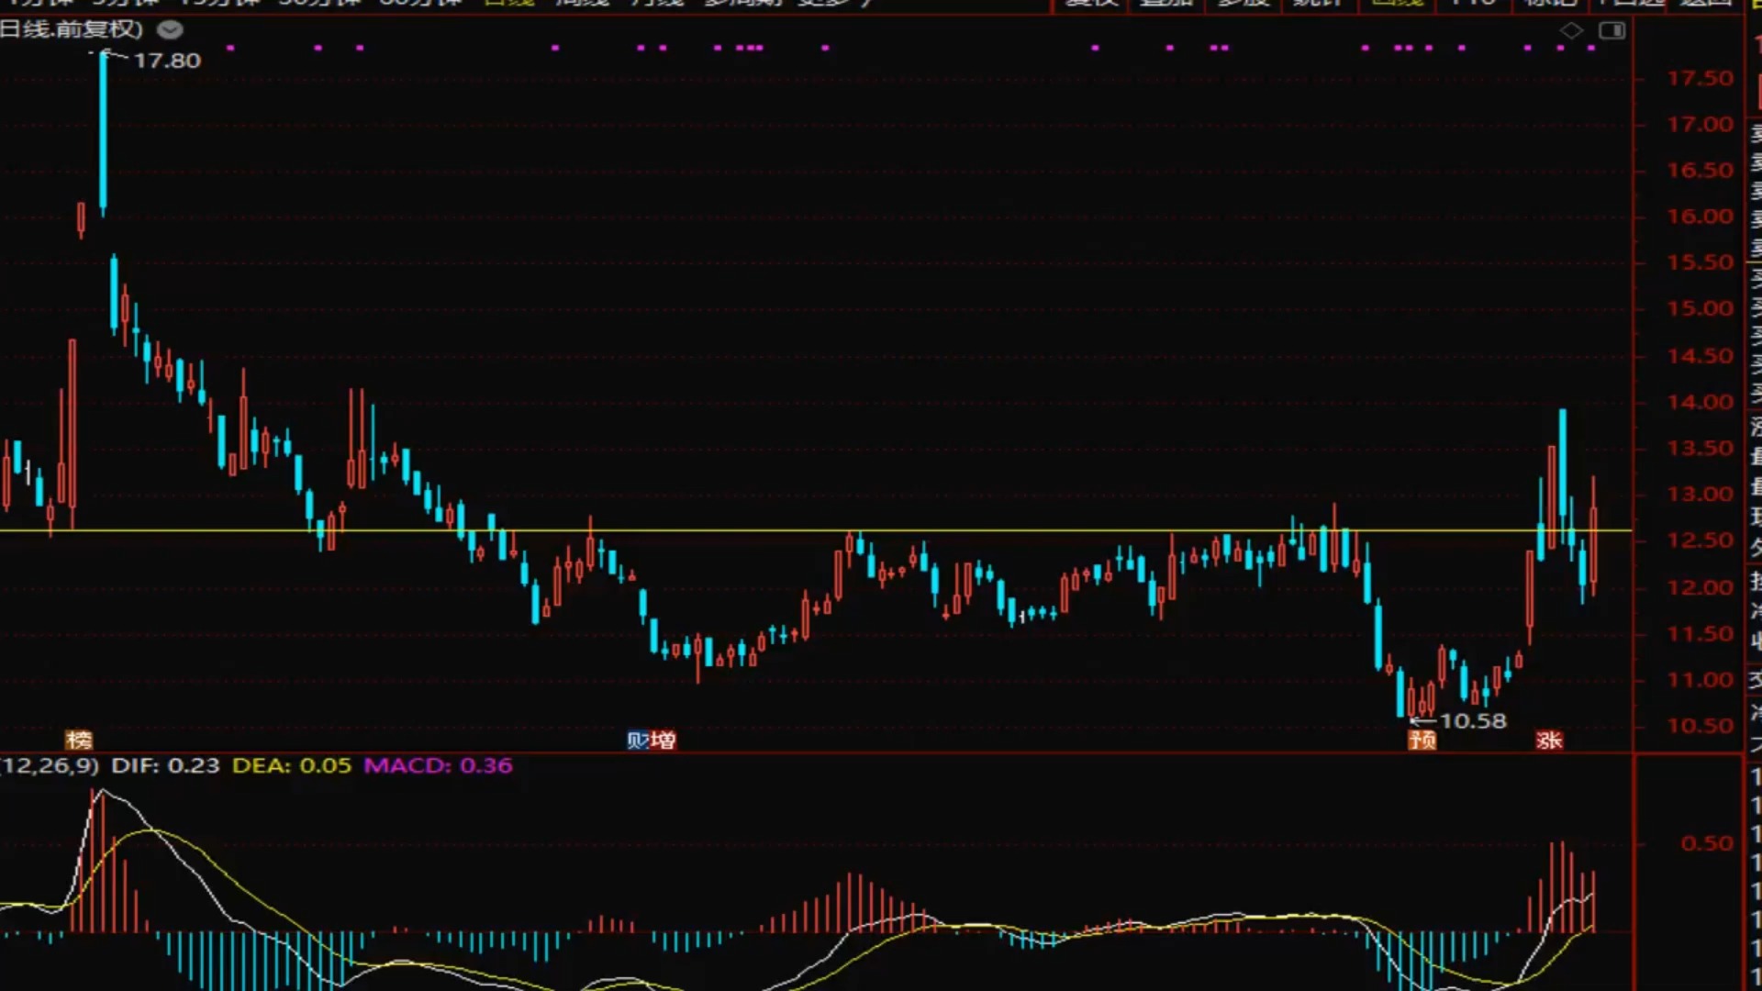The width and height of the screenshot is (1762, 991).
Task: Click the 10.58 low price label
Action: tap(1473, 721)
